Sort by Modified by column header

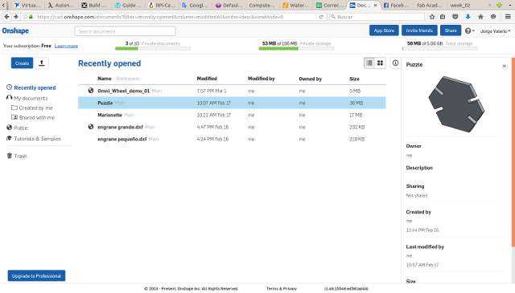(x=261, y=79)
